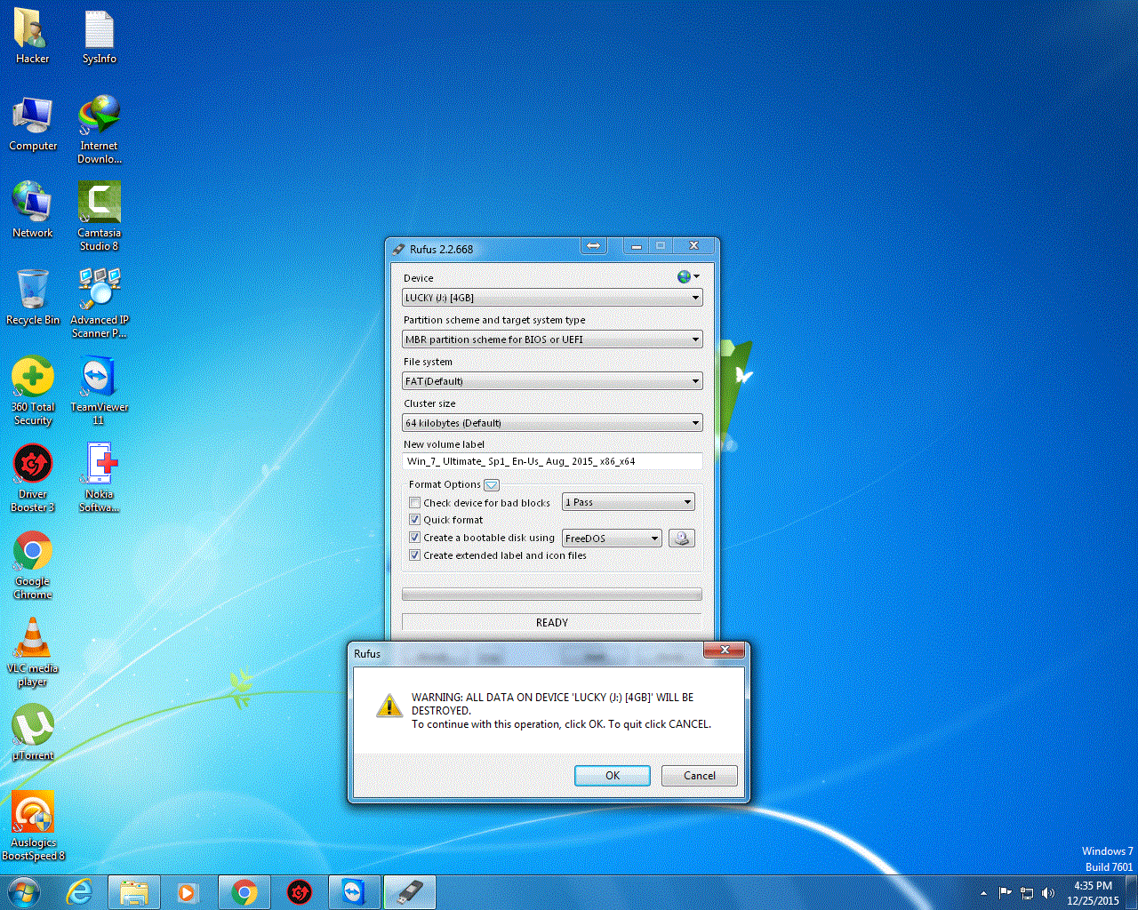Open Google Chrome from the taskbar
1138x910 pixels.
tap(244, 892)
